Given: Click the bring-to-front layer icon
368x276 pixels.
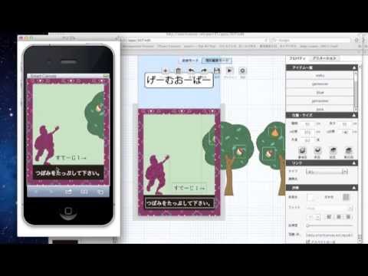Looking at the screenshot, I should (x=302, y=150).
